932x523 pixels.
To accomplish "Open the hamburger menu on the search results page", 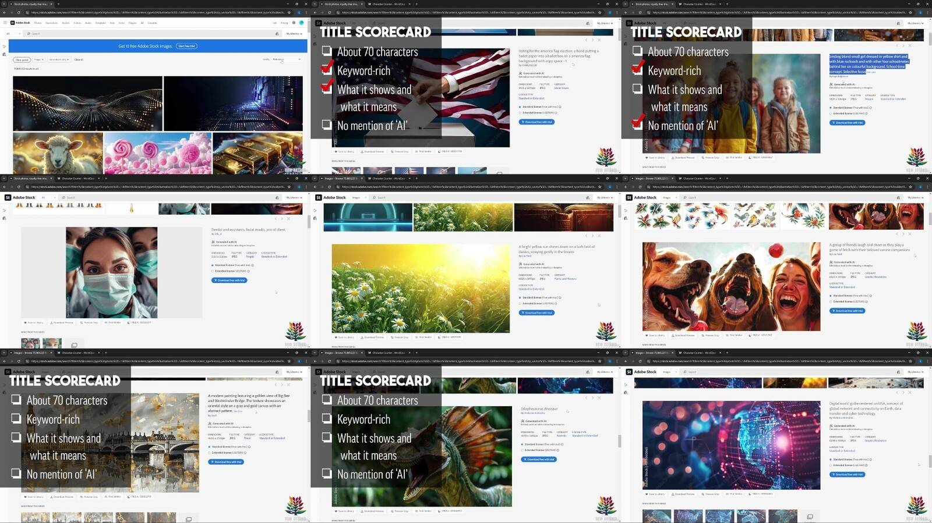I will tap(5, 23).
